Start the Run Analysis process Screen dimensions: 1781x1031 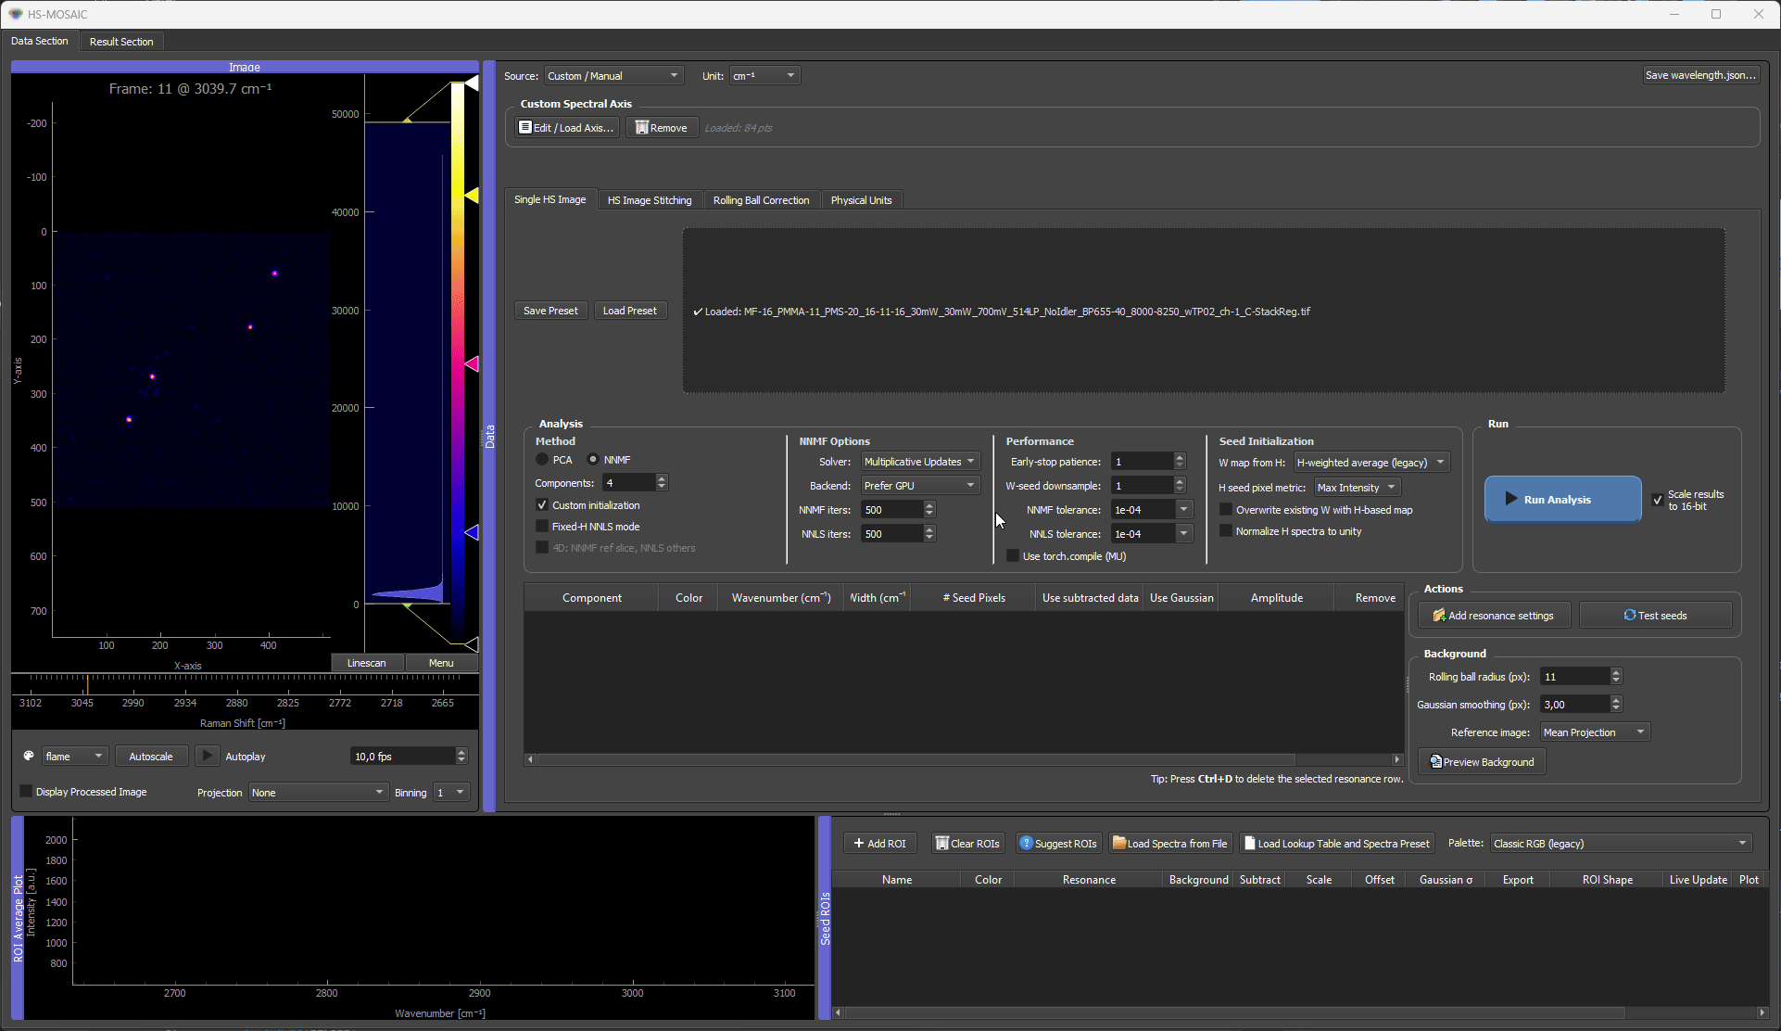pos(1562,499)
